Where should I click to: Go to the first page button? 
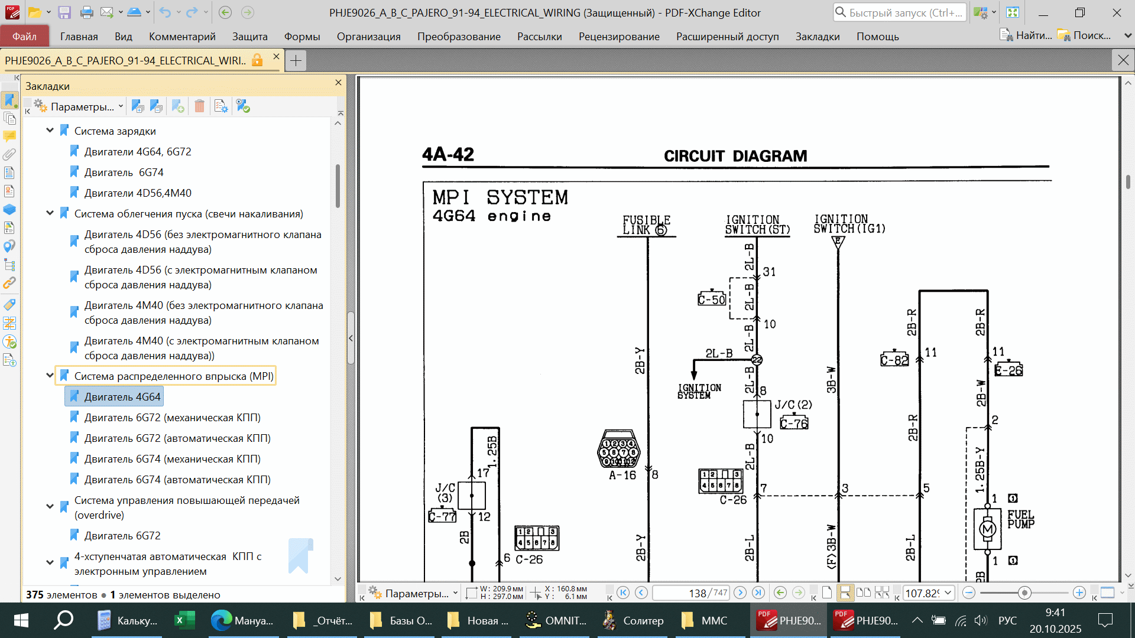pos(622,593)
